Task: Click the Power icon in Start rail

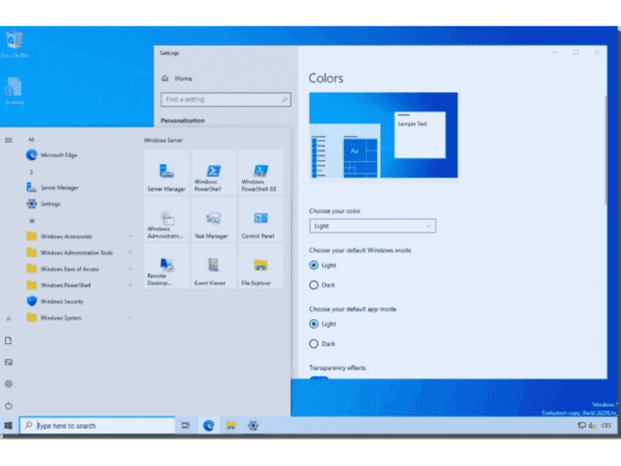Action: coord(9,405)
